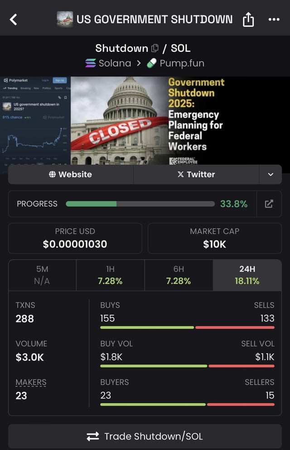Open the three-dots more menu

pyautogui.click(x=274, y=20)
